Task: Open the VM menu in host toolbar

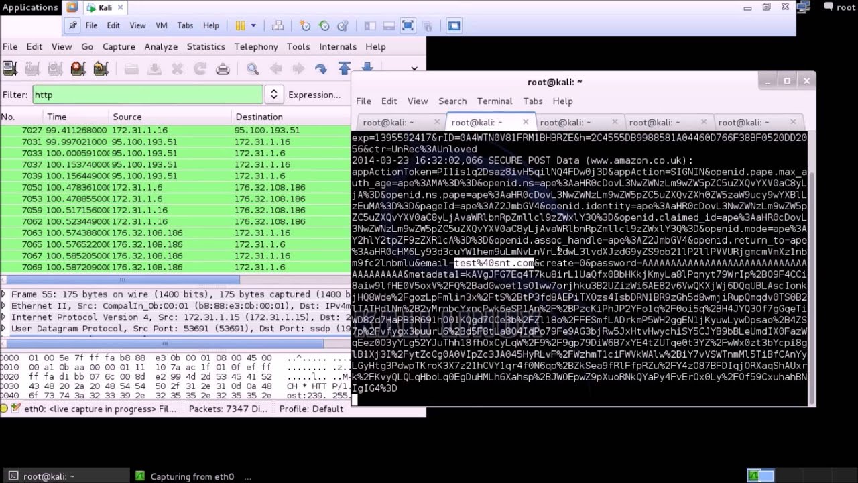Action: [161, 25]
